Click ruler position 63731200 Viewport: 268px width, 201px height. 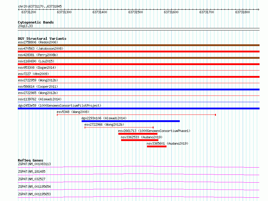29,12
